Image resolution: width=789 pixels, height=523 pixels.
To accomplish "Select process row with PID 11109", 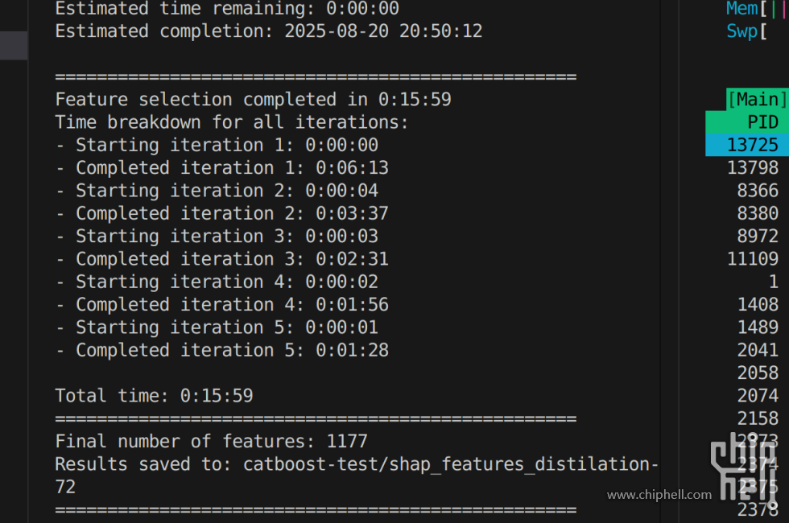I will pos(753,258).
